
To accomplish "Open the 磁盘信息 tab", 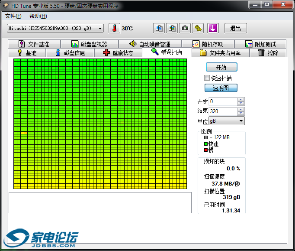I will (x=71, y=53).
